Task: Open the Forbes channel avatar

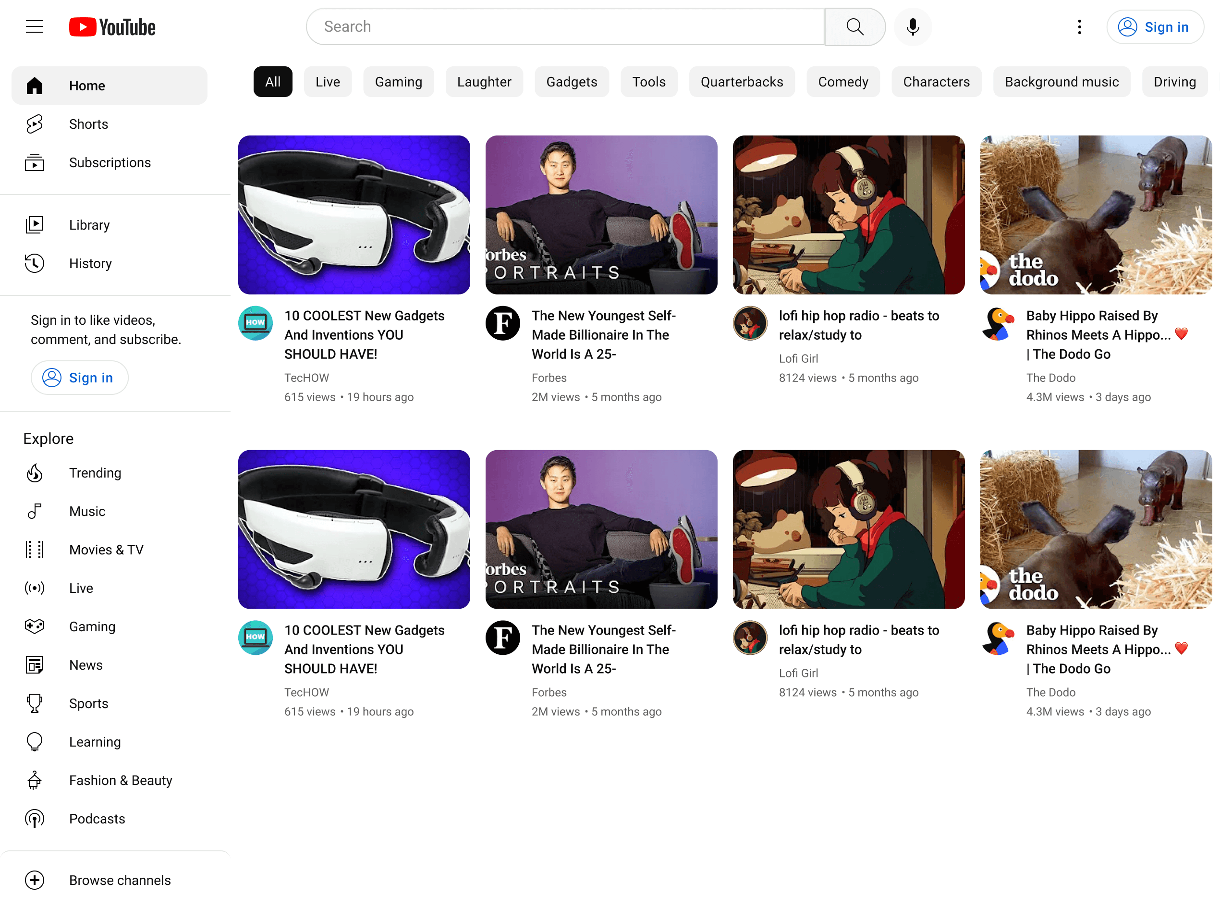Action: pyautogui.click(x=502, y=323)
